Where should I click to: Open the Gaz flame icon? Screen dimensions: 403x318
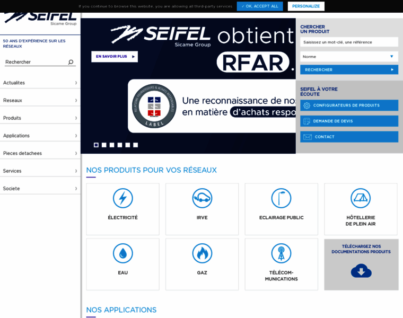click(202, 253)
